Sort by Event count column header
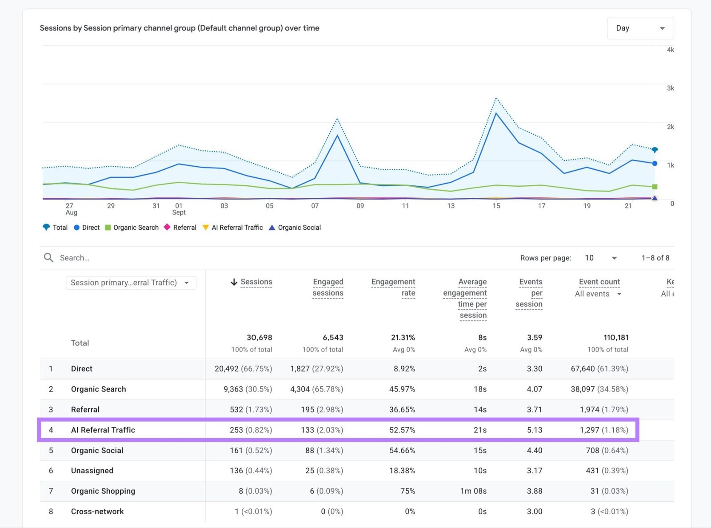The width and height of the screenshot is (711, 528). click(599, 282)
